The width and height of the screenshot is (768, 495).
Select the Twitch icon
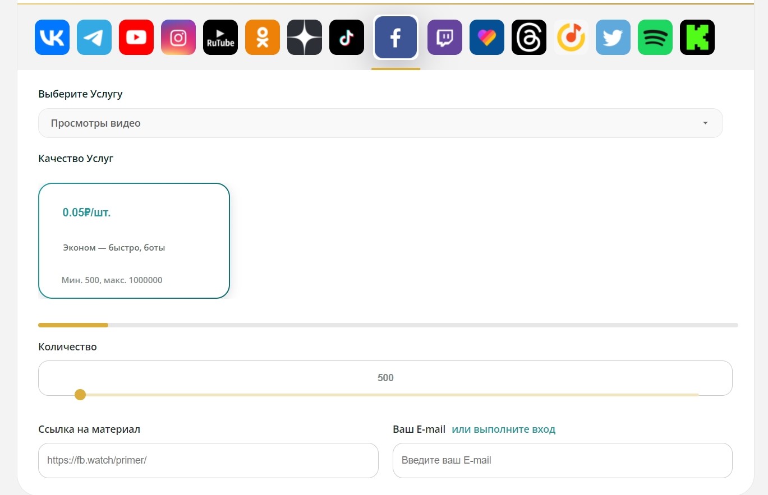(445, 38)
